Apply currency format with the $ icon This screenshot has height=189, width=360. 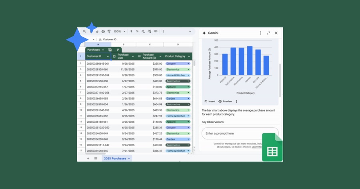click(131, 32)
